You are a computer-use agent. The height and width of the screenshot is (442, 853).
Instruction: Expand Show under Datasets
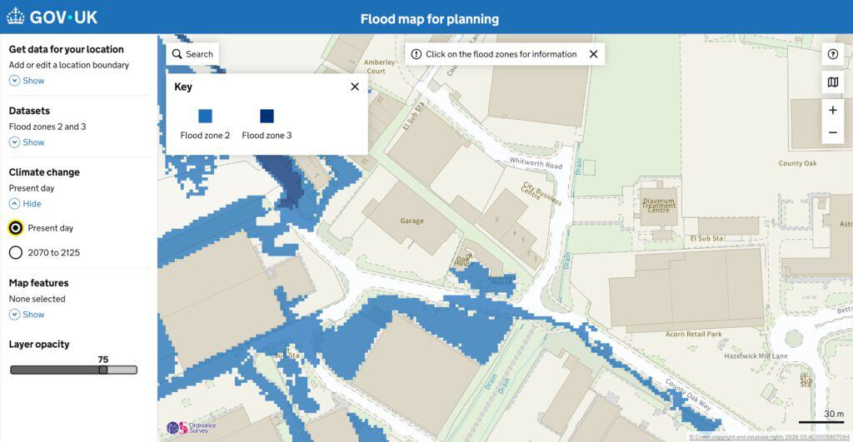click(27, 142)
